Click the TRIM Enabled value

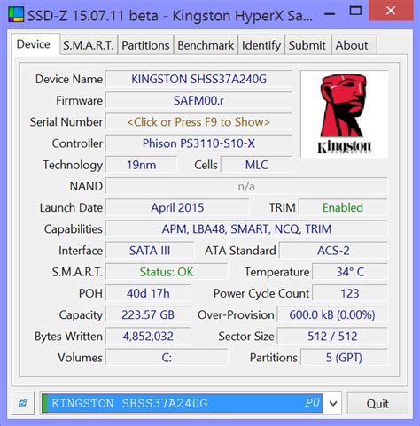pyautogui.click(x=343, y=207)
